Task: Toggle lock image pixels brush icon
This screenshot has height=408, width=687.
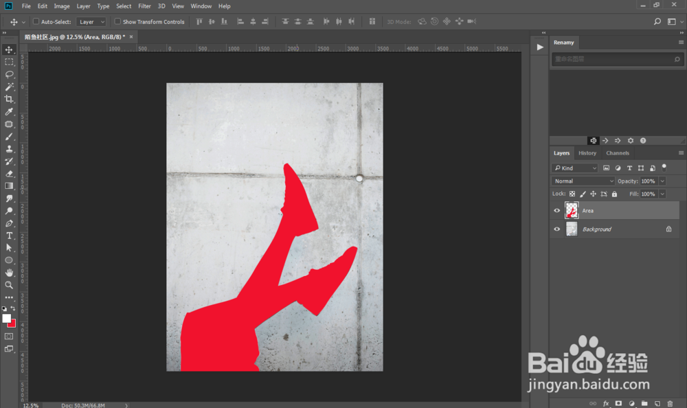Action: (583, 194)
